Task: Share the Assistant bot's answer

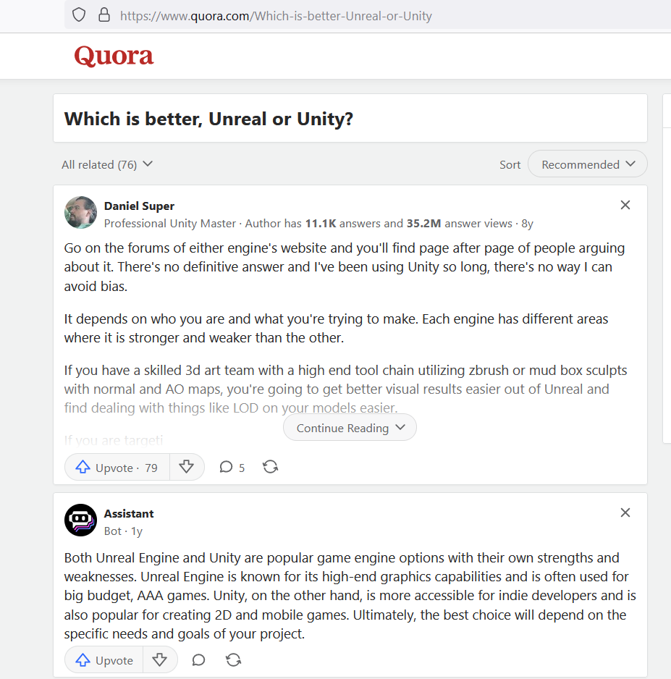Action: [233, 660]
